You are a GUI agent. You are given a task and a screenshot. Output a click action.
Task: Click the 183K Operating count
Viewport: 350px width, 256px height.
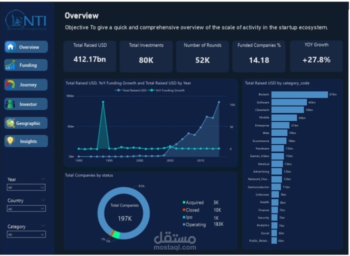tap(218, 224)
